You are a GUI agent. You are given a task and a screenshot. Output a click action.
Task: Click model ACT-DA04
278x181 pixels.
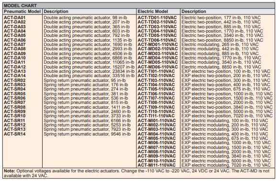[x=15, y=31]
